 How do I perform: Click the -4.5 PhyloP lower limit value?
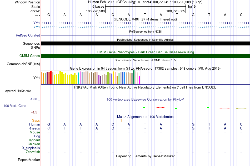[x=34, y=112]
